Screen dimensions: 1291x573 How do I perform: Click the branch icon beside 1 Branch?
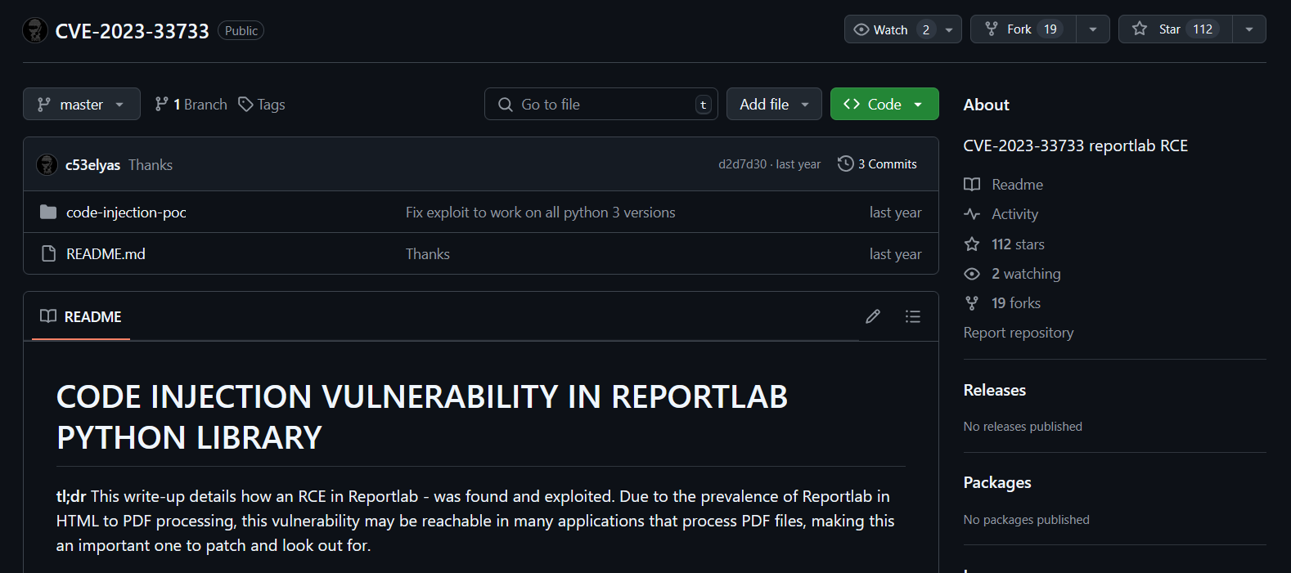click(162, 105)
